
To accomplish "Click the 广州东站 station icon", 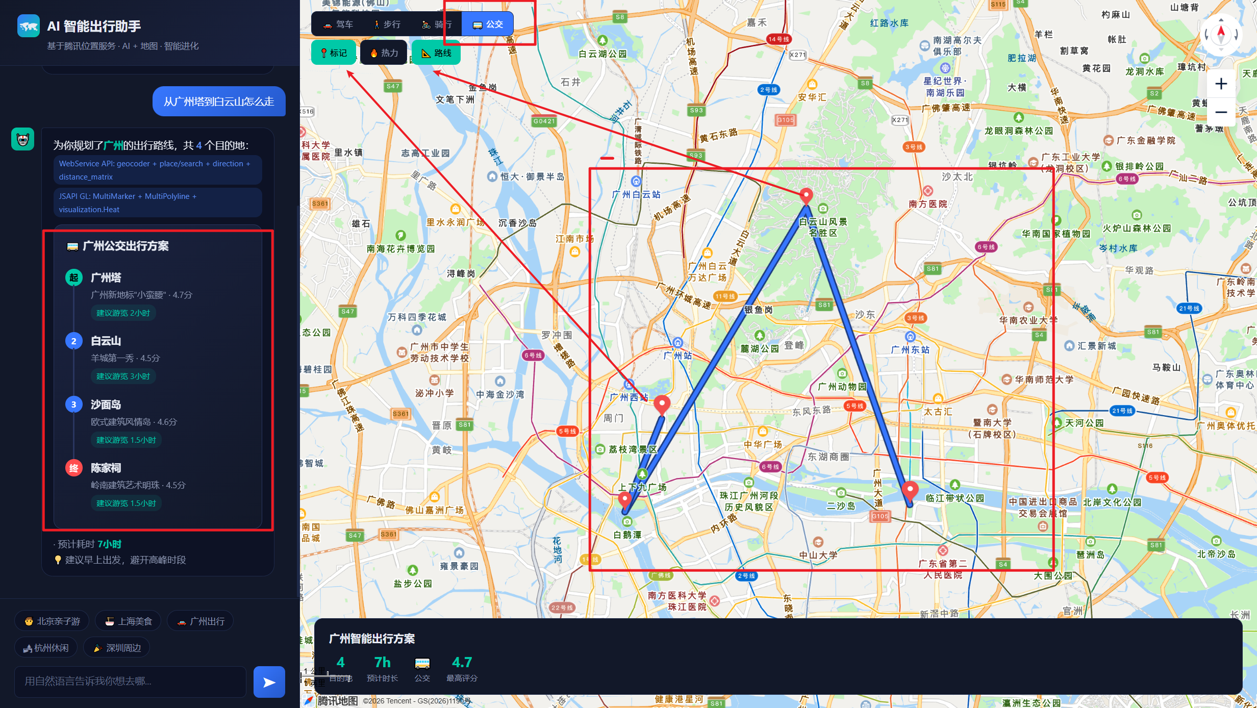I will point(910,337).
